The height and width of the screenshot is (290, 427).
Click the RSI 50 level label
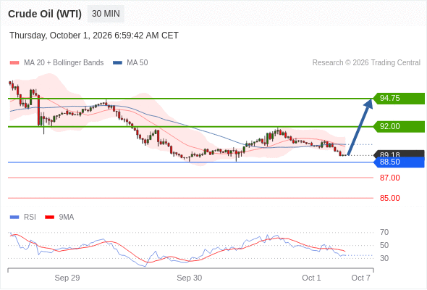click(x=384, y=245)
